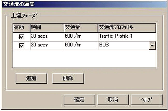Image resolution: width=168 pixels, height=111 pixels.
Task: Uncheck 有効 checkbox in Traffic Profile 1 row
Action: tap(21, 37)
